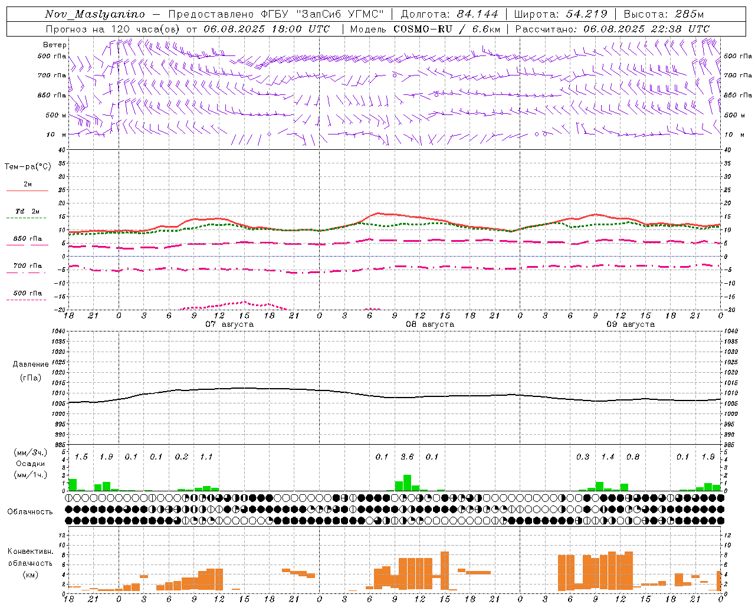Click the Осадки precipitation label
Screen dimensions: 755x604
pos(31,464)
